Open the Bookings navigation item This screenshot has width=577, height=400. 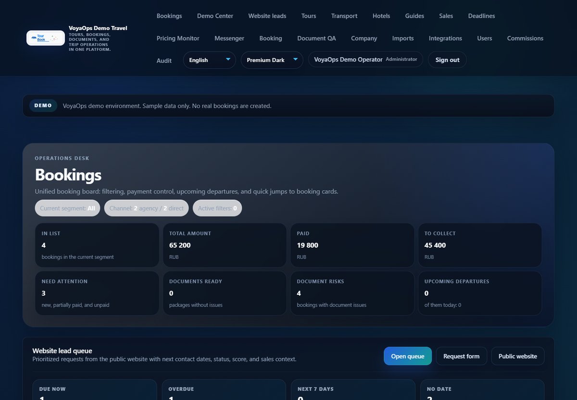click(x=169, y=16)
